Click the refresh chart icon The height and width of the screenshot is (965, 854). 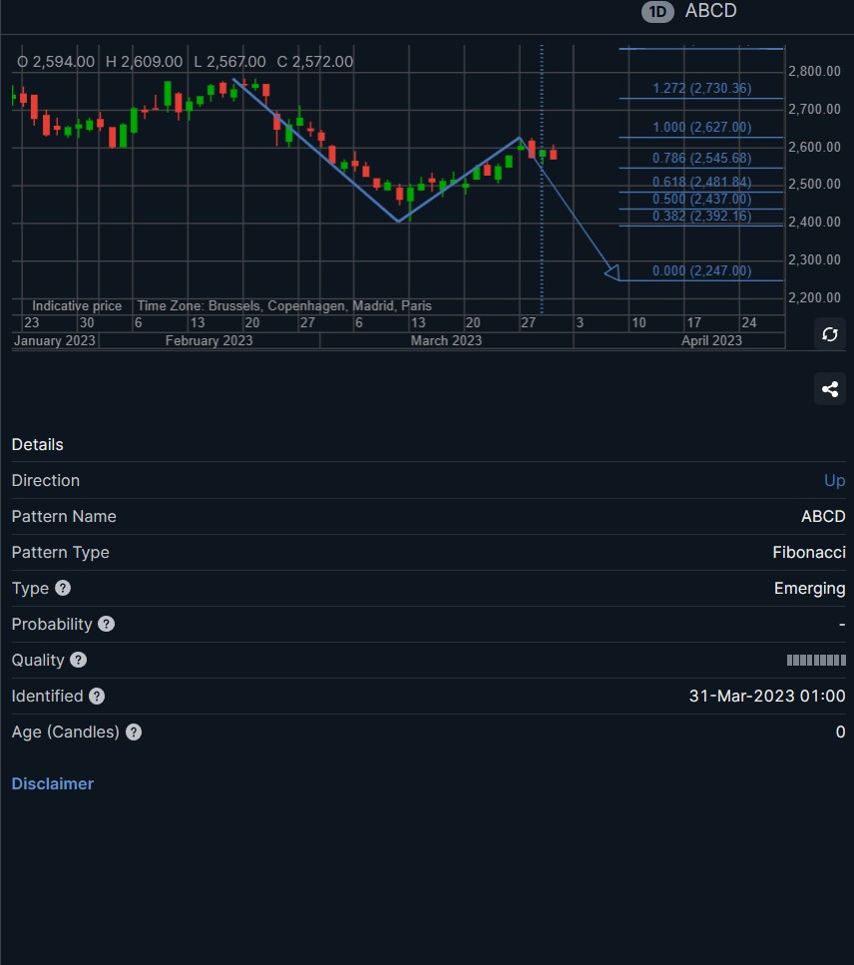tap(829, 334)
